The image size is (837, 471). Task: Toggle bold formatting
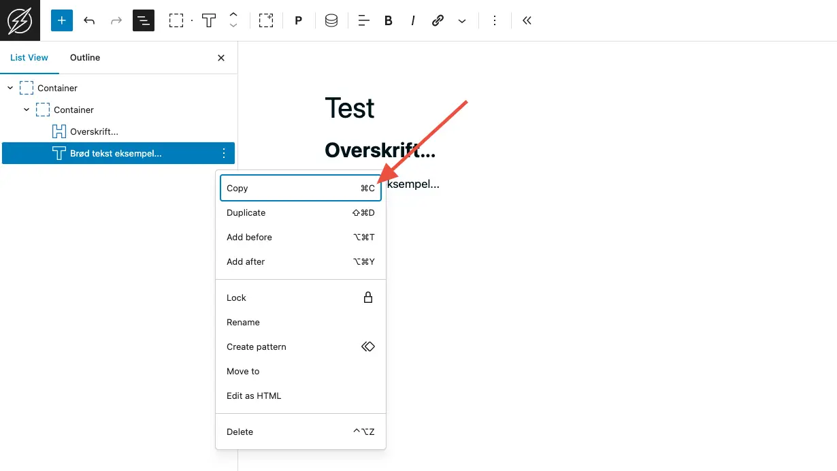[389, 20]
